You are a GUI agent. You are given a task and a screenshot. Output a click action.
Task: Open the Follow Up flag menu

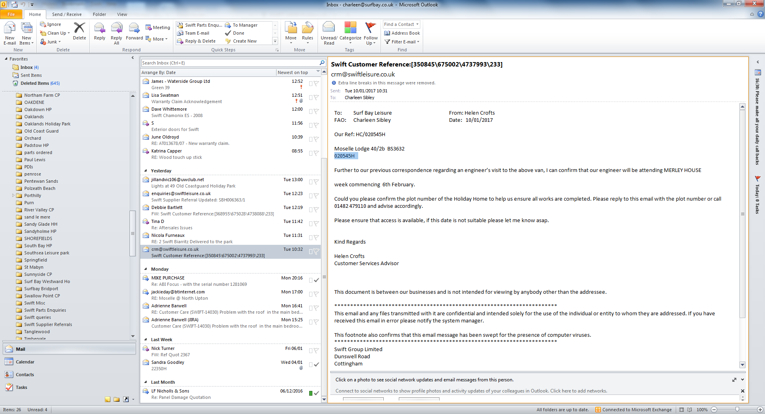click(371, 33)
